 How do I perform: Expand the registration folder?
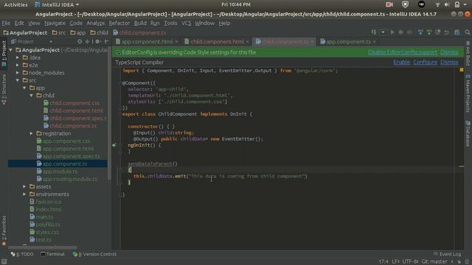31,133
